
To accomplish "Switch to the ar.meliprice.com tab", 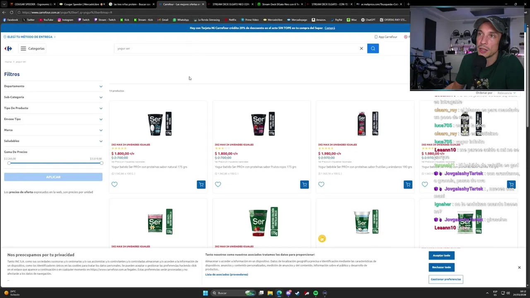I will [x=379, y=4].
